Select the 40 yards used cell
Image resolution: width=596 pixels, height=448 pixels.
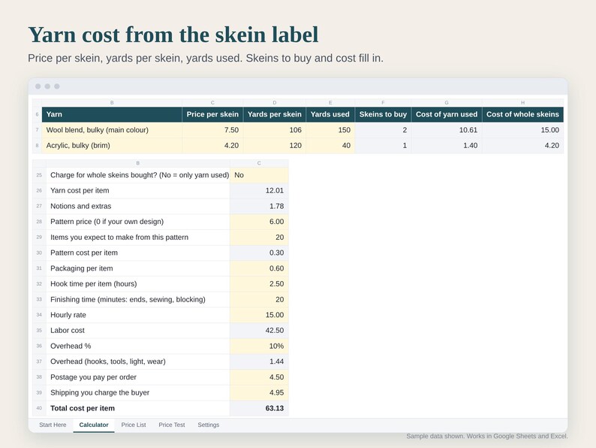click(x=330, y=145)
